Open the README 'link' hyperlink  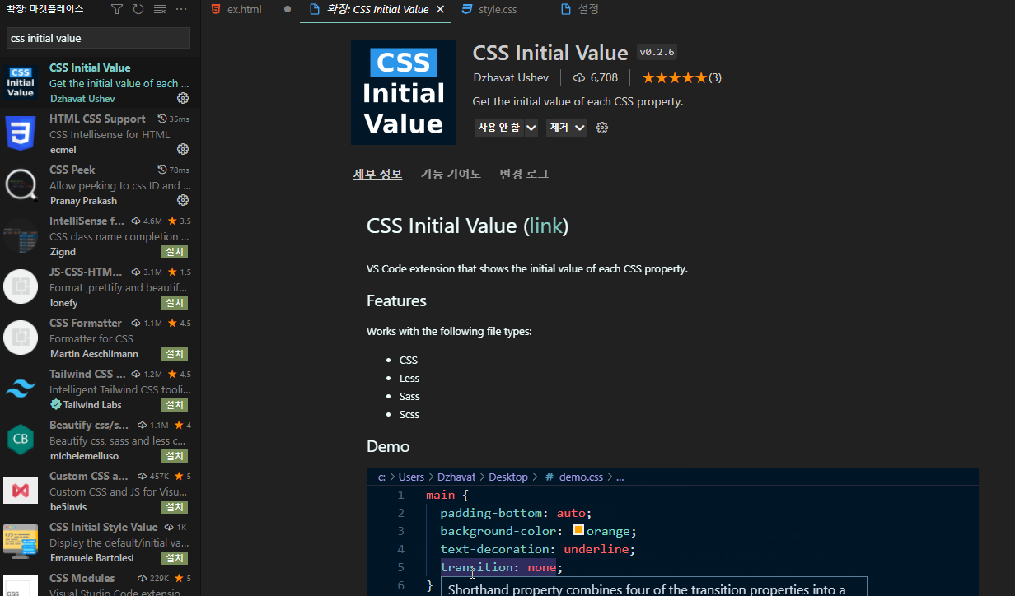click(546, 226)
